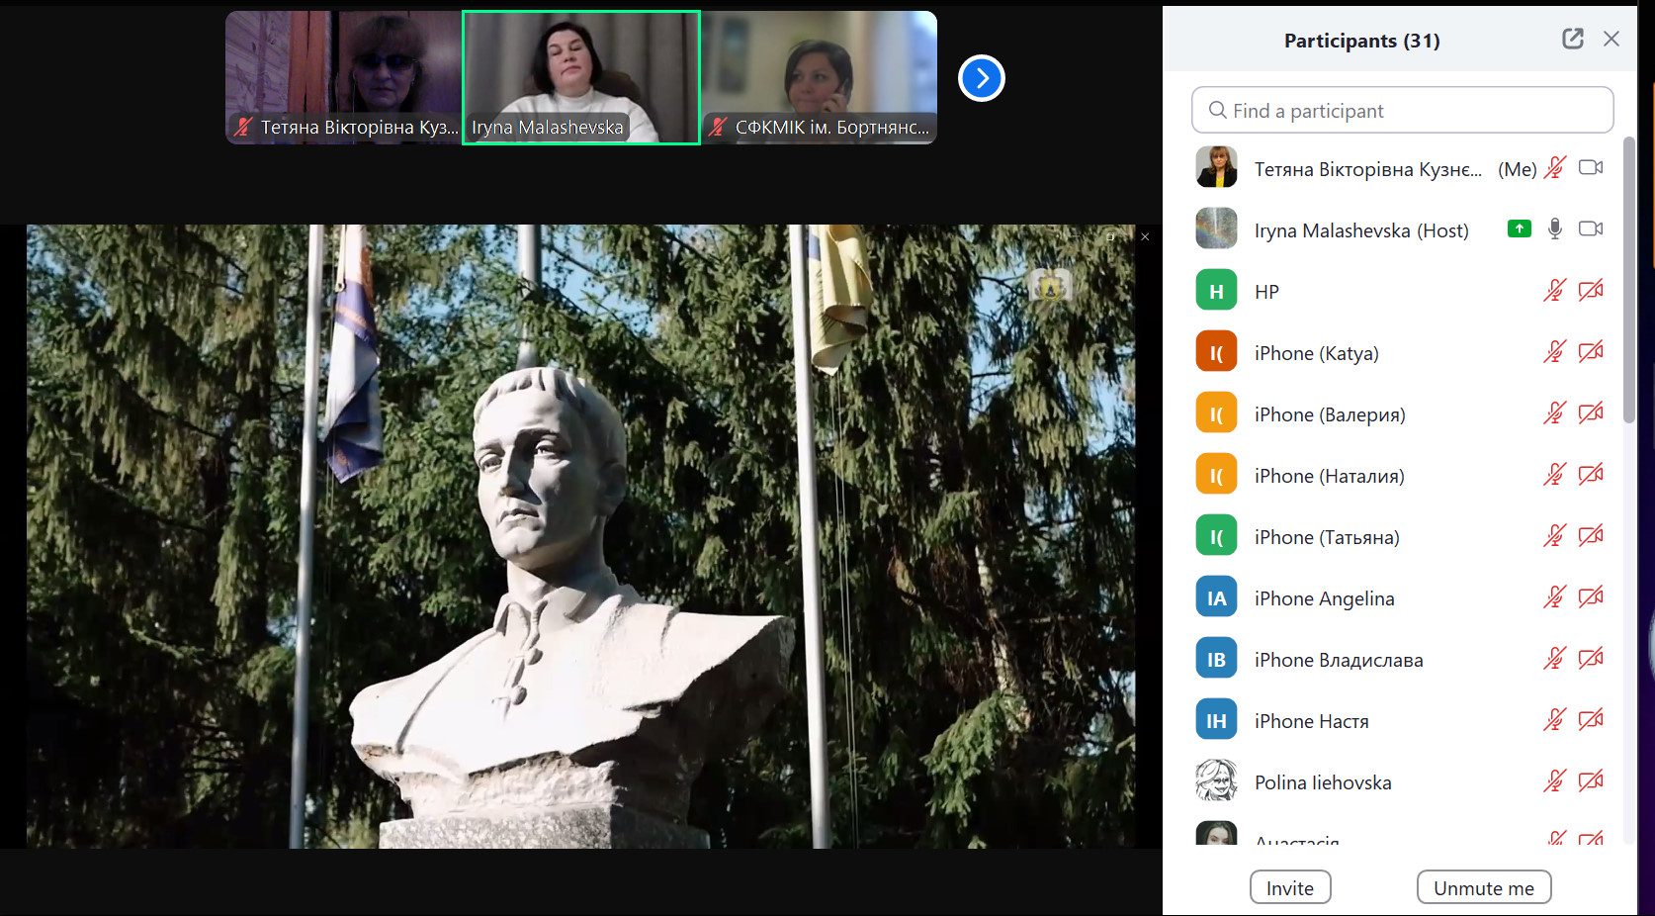Focus the Find a participant search field
Viewport: 1655px width, 916px height.
pyautogui.click(x=1403, y=110)
